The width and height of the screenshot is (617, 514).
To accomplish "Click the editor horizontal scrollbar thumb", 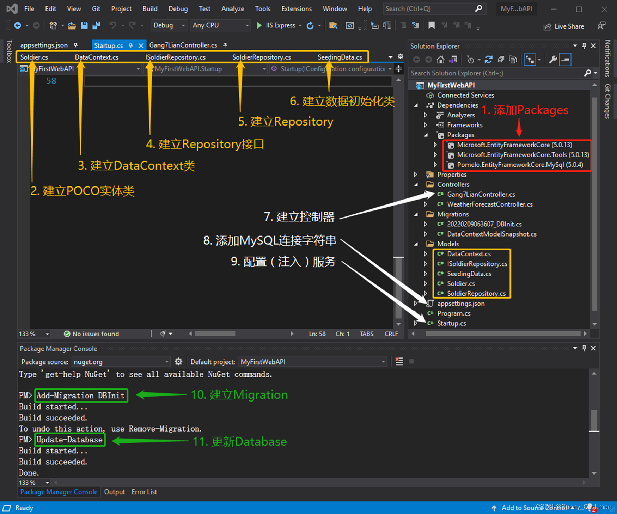I will tap(215, 334).
